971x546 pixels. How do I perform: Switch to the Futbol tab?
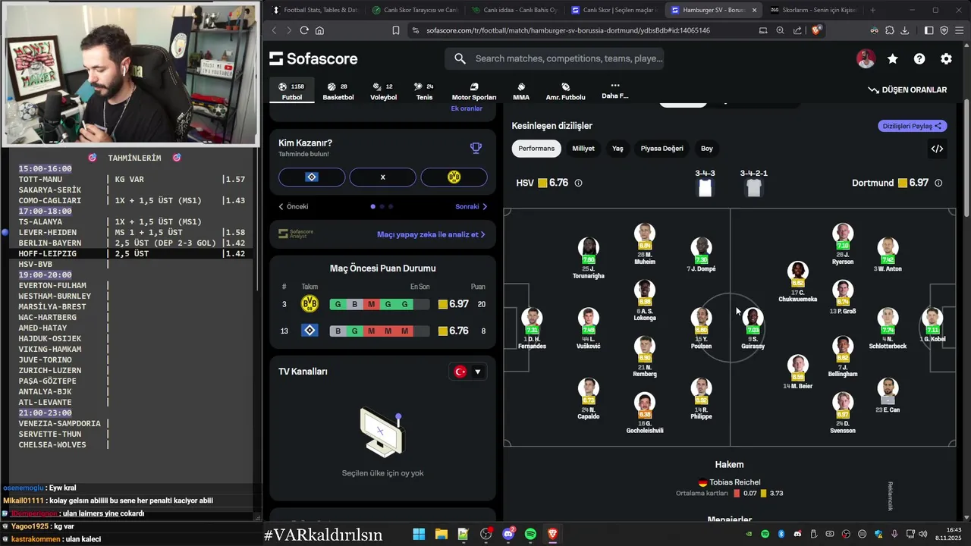292,92
